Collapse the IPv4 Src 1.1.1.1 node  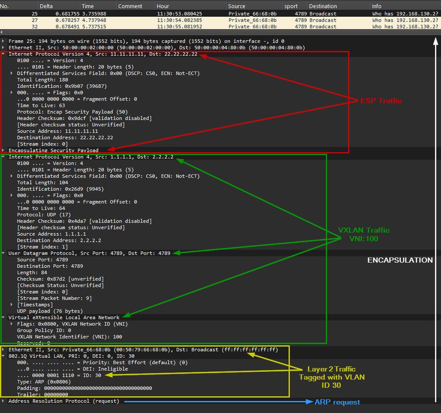(3, 157)
